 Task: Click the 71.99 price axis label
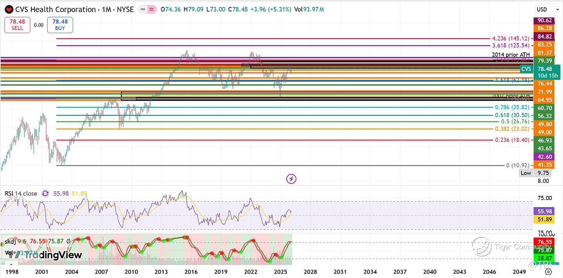(543, 91)
